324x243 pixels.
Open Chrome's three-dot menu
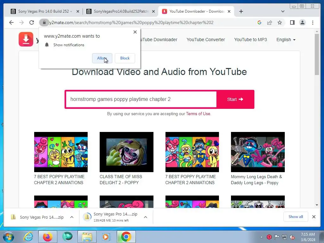[313, 22]
